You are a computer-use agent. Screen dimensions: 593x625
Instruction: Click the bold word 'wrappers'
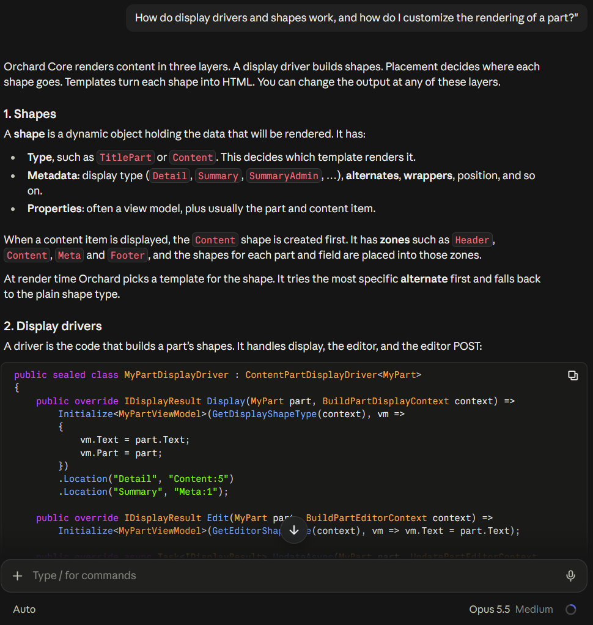428,176
